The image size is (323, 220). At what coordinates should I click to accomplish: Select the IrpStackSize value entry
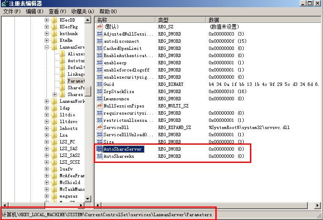coord(119,91)
